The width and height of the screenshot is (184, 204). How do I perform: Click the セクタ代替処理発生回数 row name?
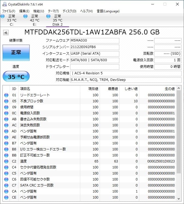point(38,167)
